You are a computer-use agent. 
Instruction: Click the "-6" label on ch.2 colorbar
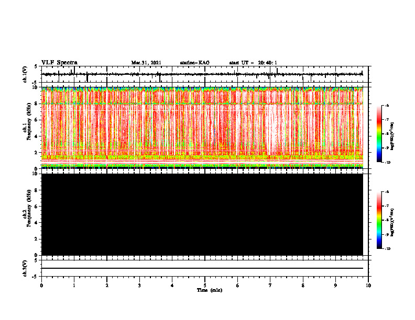point(387,192)
